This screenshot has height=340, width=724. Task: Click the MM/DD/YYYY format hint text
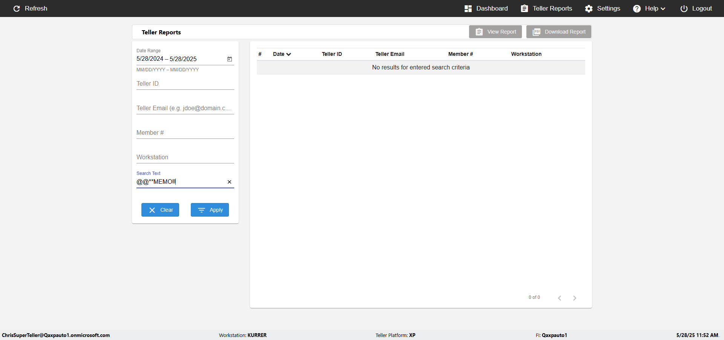[167, 70]
